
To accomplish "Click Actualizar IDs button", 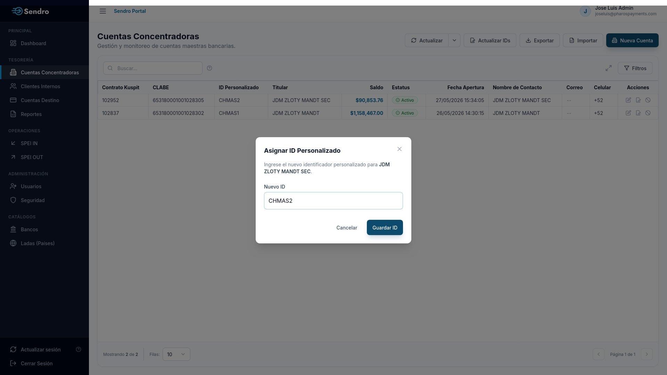I will pyautogui.click(x=490, y=40).
